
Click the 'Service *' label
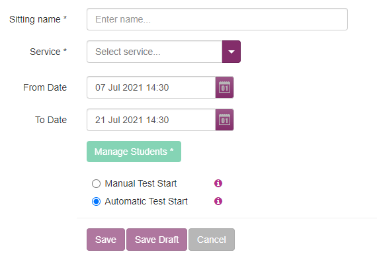[48, 52]
